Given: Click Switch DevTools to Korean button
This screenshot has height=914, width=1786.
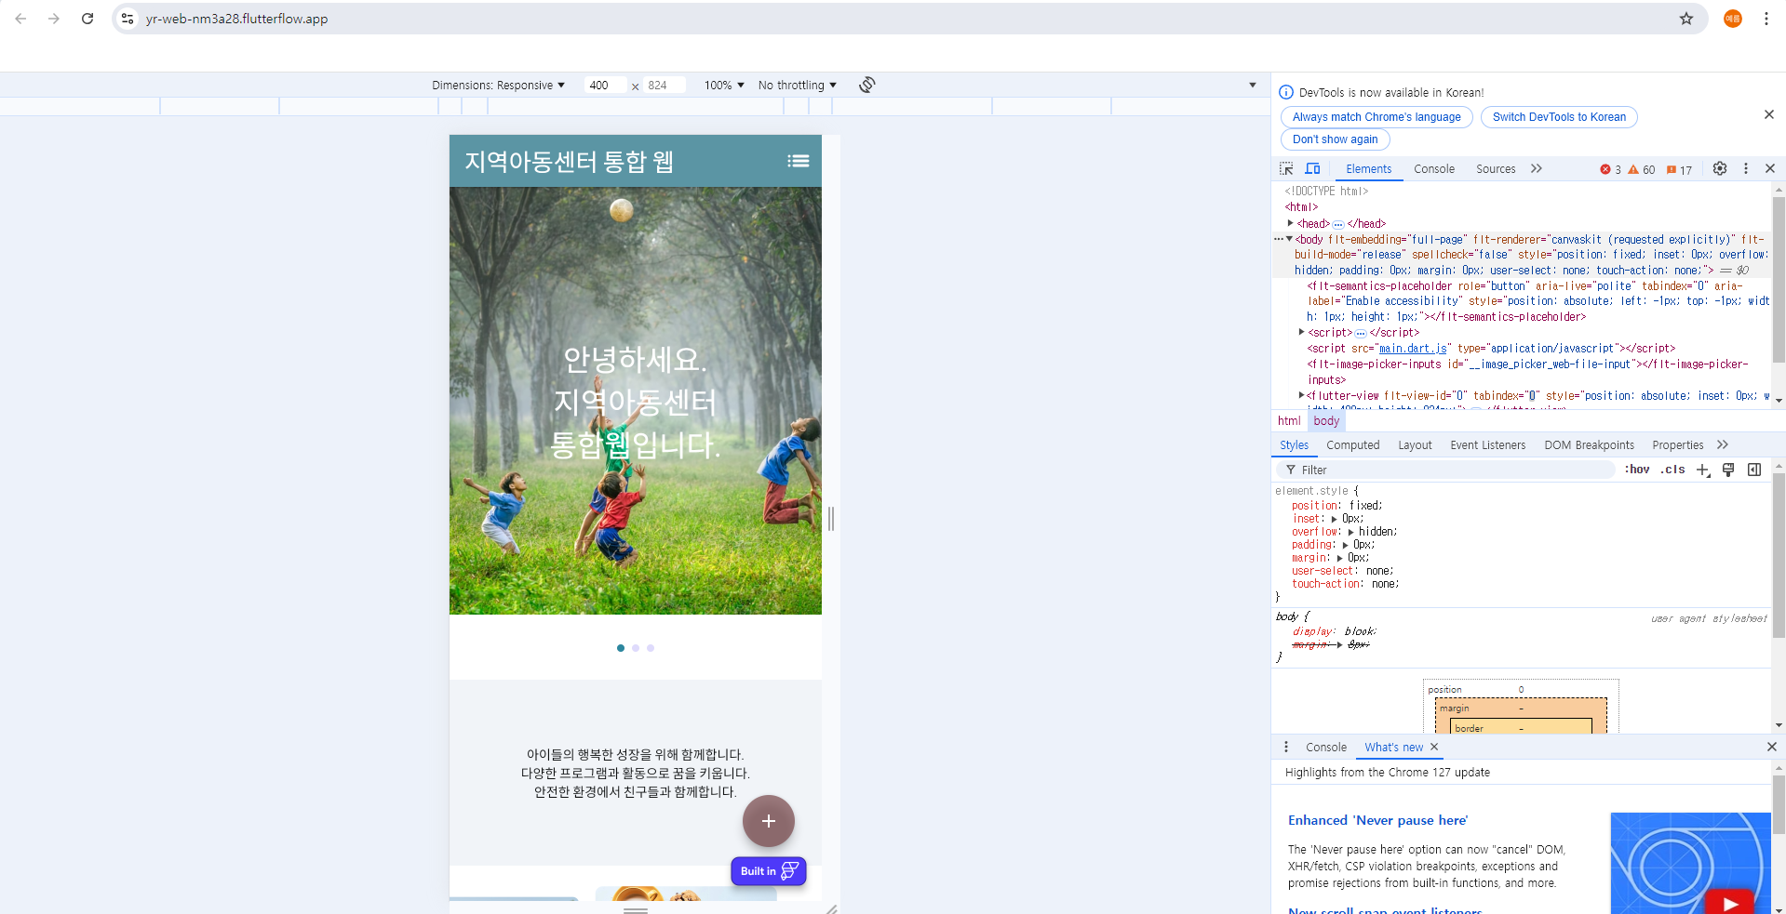Looking at the screenshot, I should pyautogui.click(x=1559, y=117).
